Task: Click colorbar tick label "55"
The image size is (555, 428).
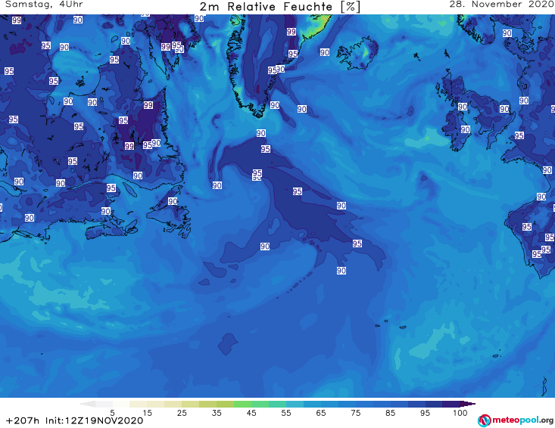Action: click(286, 413)
